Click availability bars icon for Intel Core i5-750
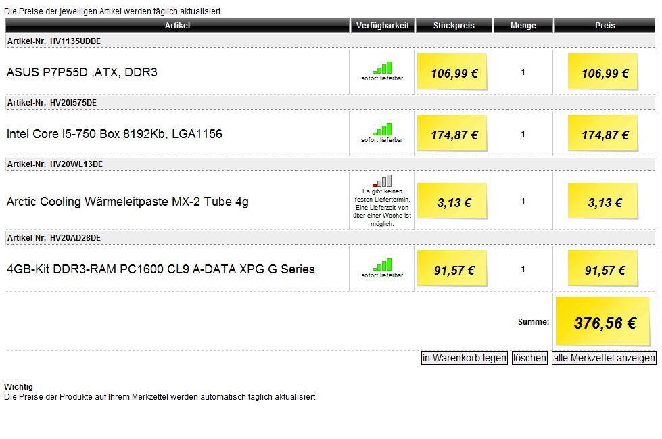 [x=382, y=129]
